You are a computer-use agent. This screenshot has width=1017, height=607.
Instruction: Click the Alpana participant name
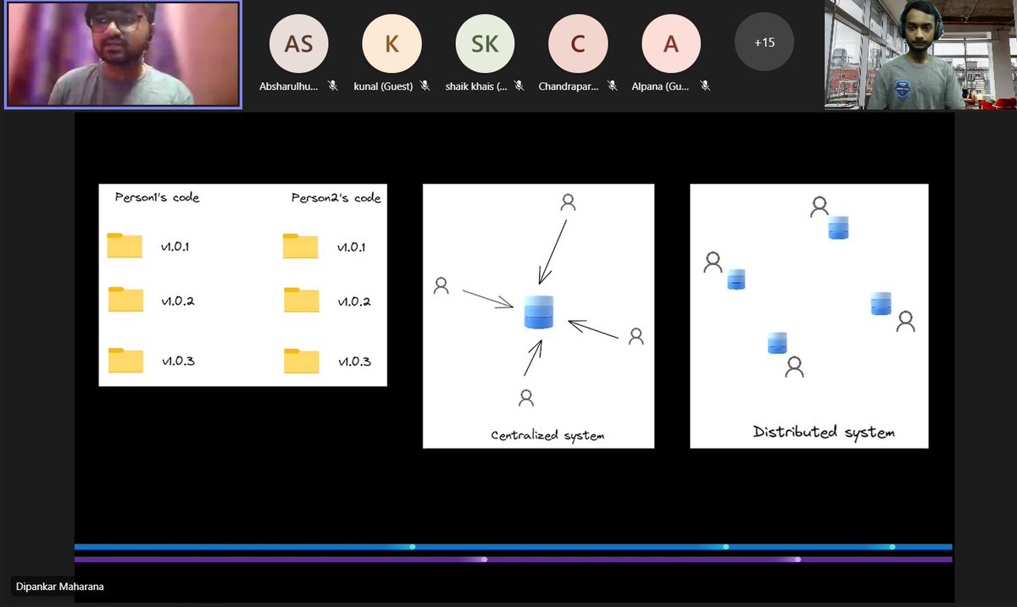(x=660, y=86)
